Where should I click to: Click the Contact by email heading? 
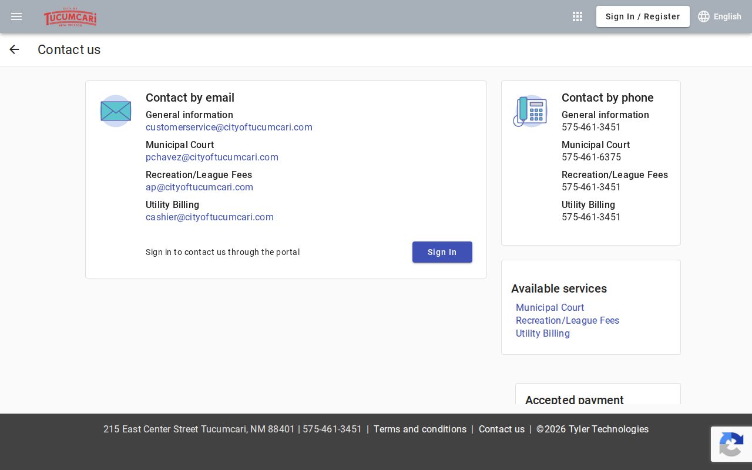click(x=190, y=98)
